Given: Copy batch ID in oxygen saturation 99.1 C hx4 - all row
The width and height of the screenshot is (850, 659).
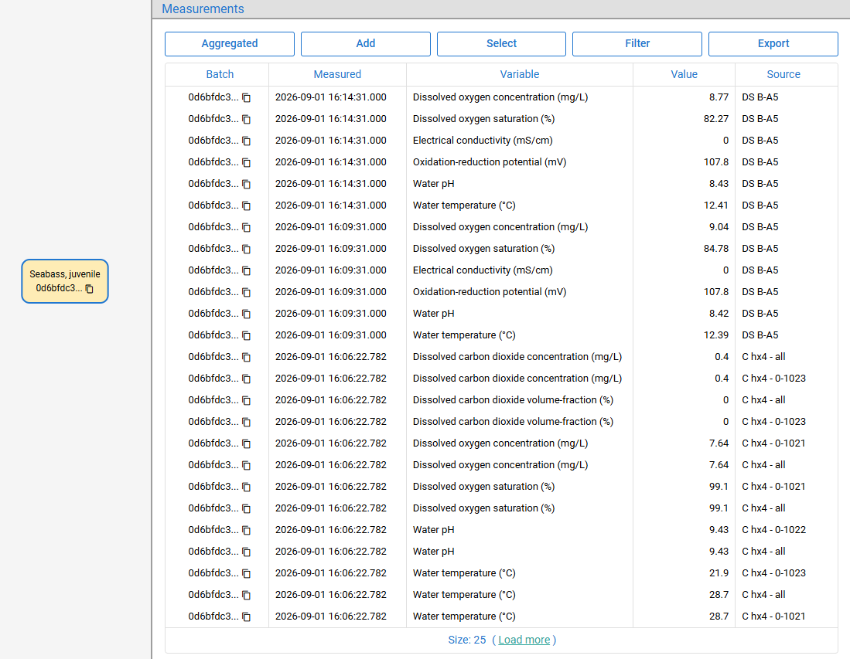Looking at the screenshot, I should [x=246, y=509].
